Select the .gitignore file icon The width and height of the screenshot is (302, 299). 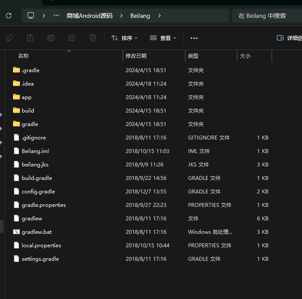(x=16, y=137)
